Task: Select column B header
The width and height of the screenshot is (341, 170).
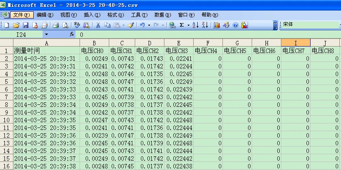Action: (94, 43)
